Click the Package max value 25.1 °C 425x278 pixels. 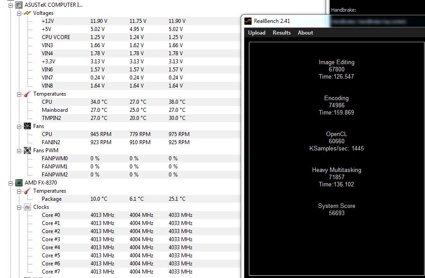[x=177, y=199]
